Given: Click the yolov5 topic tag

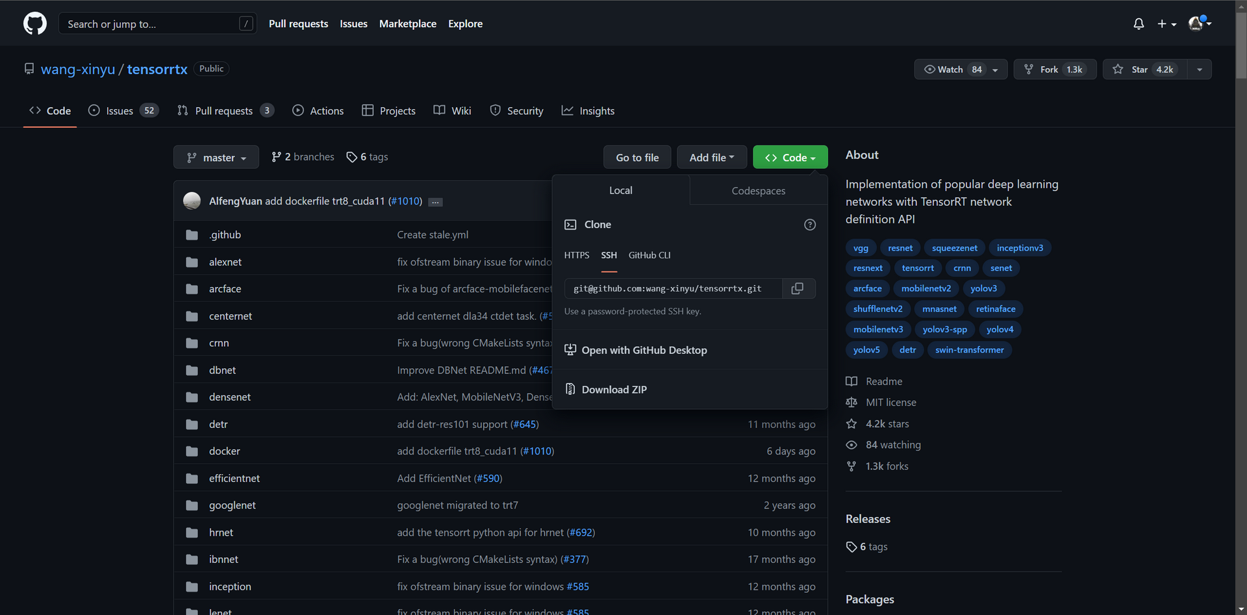Looking at the screenshot, I should (x=866, y=349).
